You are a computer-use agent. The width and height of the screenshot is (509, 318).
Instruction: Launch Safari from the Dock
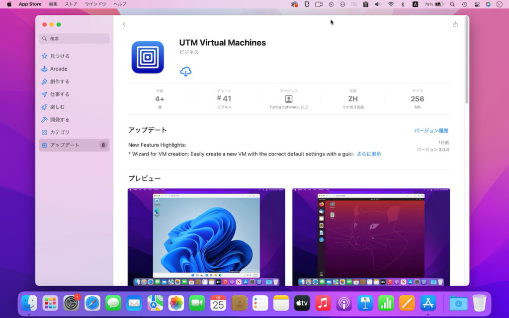(91, 302)
